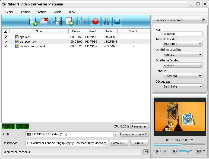
Task: Sort by the Nom column header
Action: (x=39, y=31)
